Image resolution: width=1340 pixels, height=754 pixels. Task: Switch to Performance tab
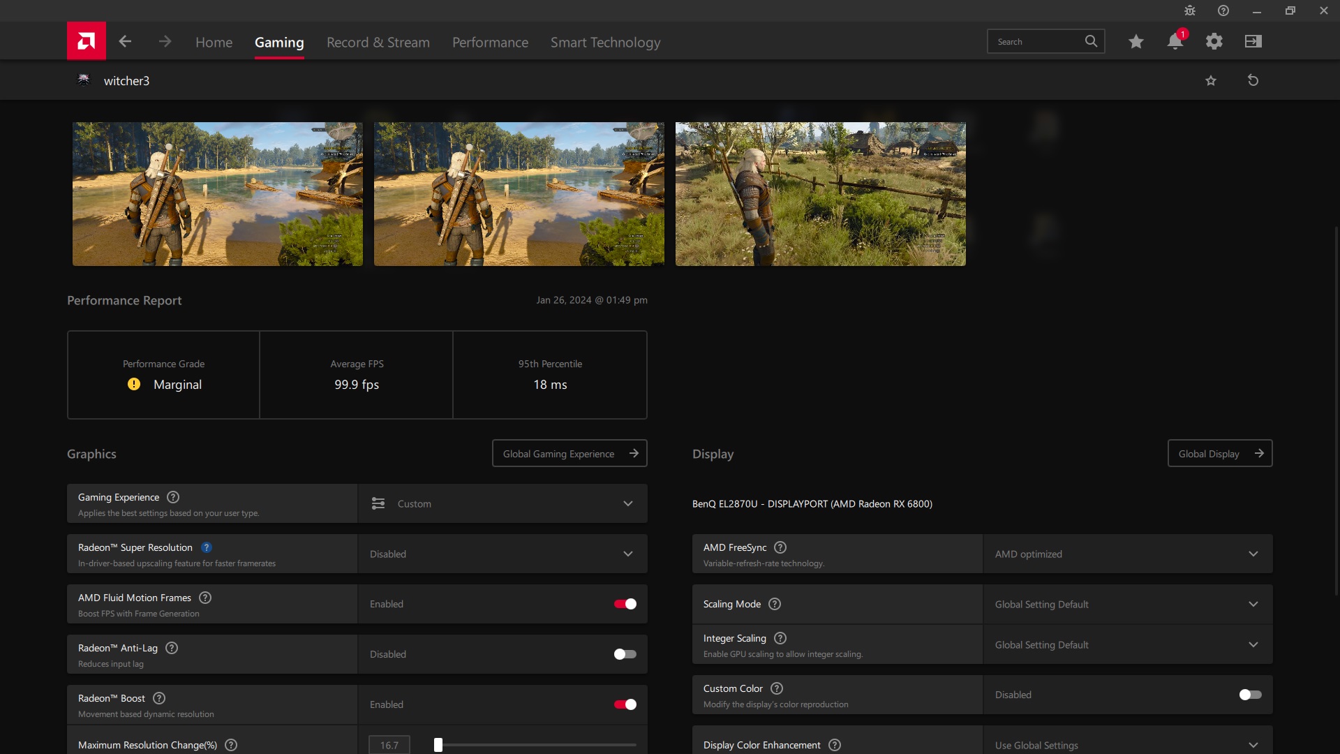point(490,42)
